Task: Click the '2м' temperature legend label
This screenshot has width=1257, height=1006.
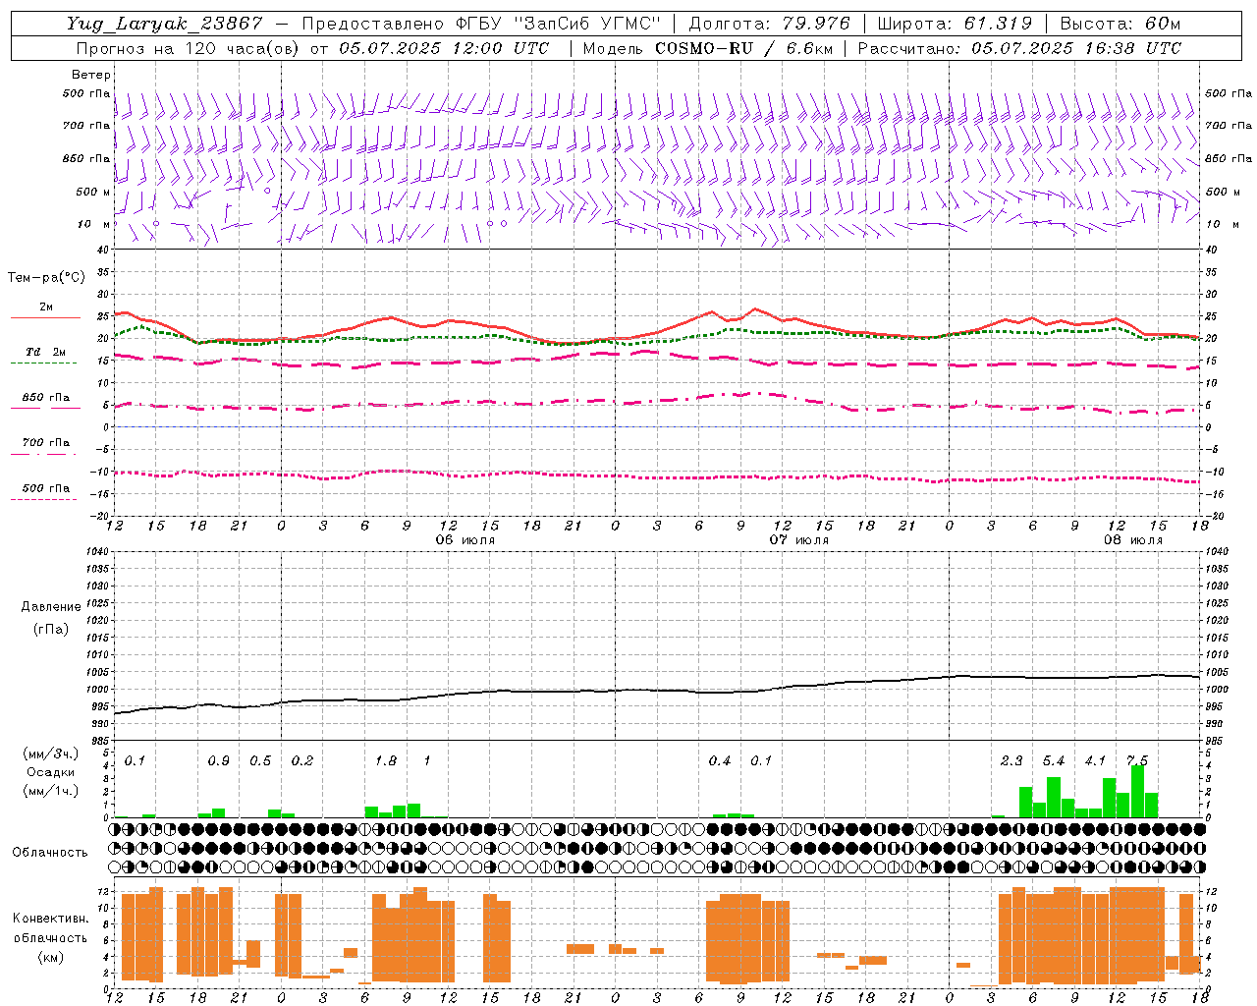Action: [46, 307]
